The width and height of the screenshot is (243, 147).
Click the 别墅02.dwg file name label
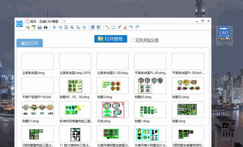tap(180, 97)
